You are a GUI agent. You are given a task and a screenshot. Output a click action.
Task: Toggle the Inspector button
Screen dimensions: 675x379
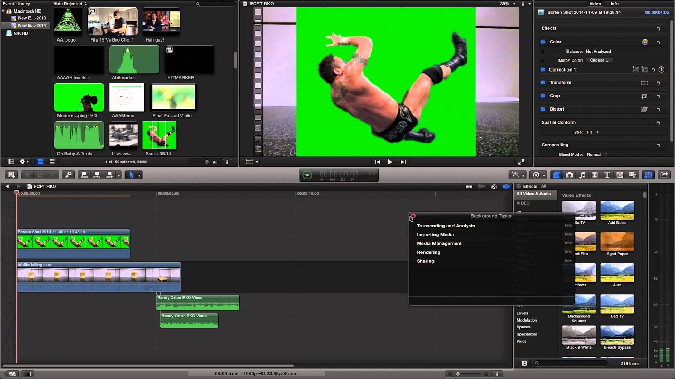pyautogui.click(x=649, y=175)
